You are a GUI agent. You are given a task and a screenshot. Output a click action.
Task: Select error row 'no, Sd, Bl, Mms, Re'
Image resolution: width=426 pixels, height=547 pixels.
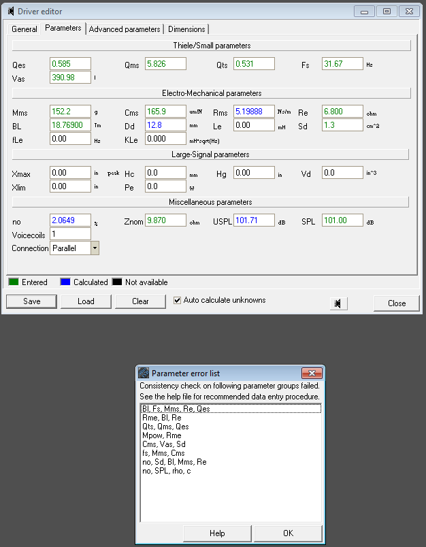pyautogui.click(x=231, y=462)
